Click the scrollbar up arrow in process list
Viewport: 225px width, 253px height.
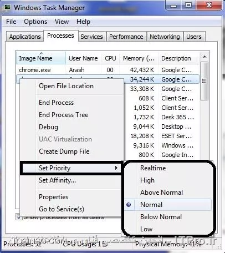(x=204, y=57)
